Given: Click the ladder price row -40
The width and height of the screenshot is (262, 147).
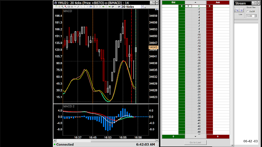Looking at the screenshot, I should point(199,120).
